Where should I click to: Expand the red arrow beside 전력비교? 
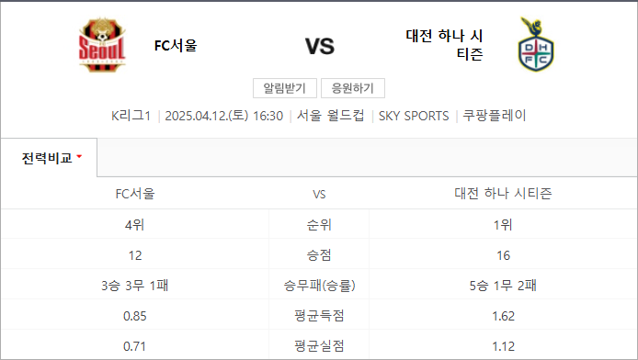(79, 156)
